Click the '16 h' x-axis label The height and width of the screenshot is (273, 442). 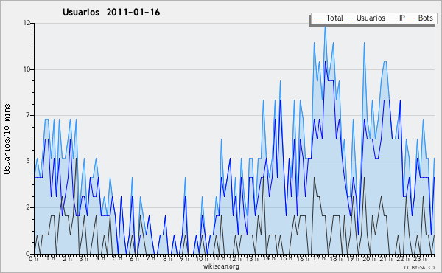[x=303, y=258]
